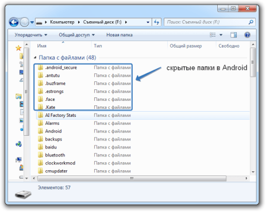Click the horizontal scroll right arrow
Viewport: 266px width, 212px height.
click(246, 178)
